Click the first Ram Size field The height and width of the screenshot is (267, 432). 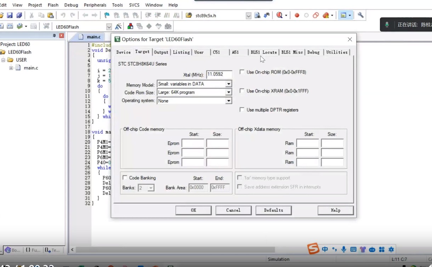click(332, 143)
